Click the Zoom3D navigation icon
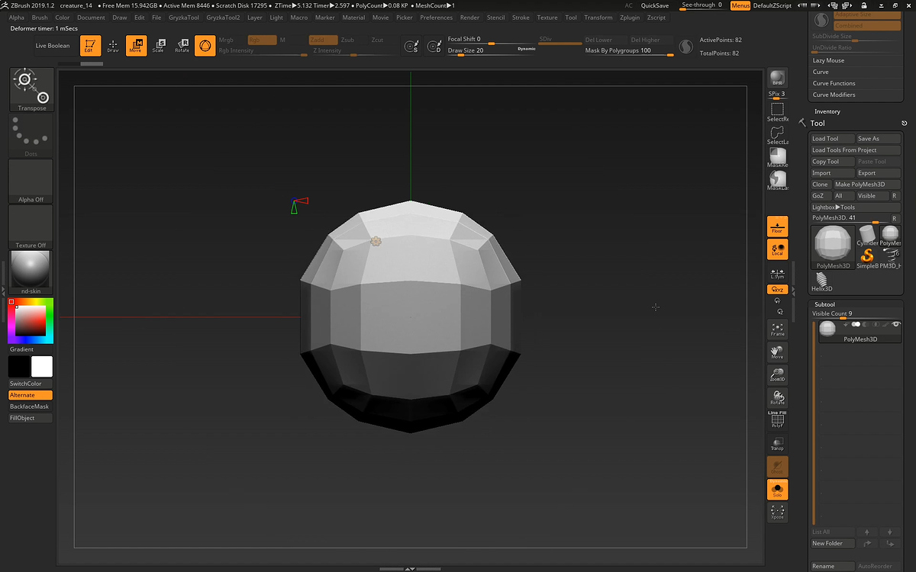 (777, 375)
